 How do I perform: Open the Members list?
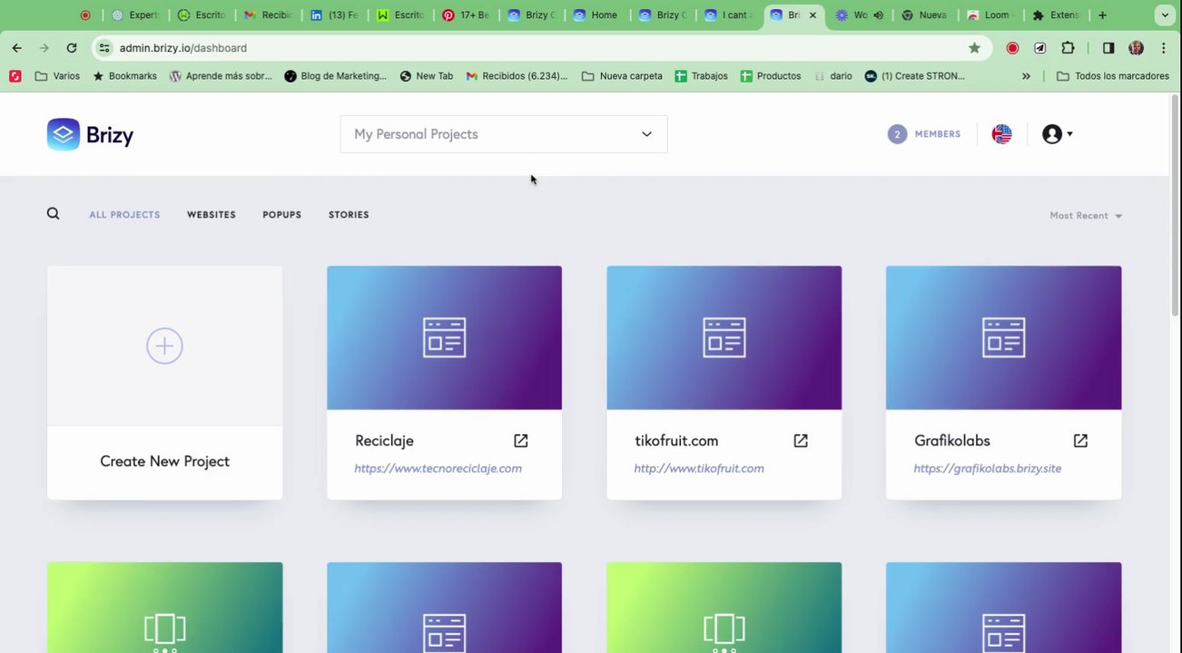click(924, 134)
